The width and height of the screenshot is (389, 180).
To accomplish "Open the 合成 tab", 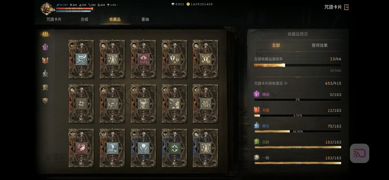I will pyautogui.click(x=84, y=19).
